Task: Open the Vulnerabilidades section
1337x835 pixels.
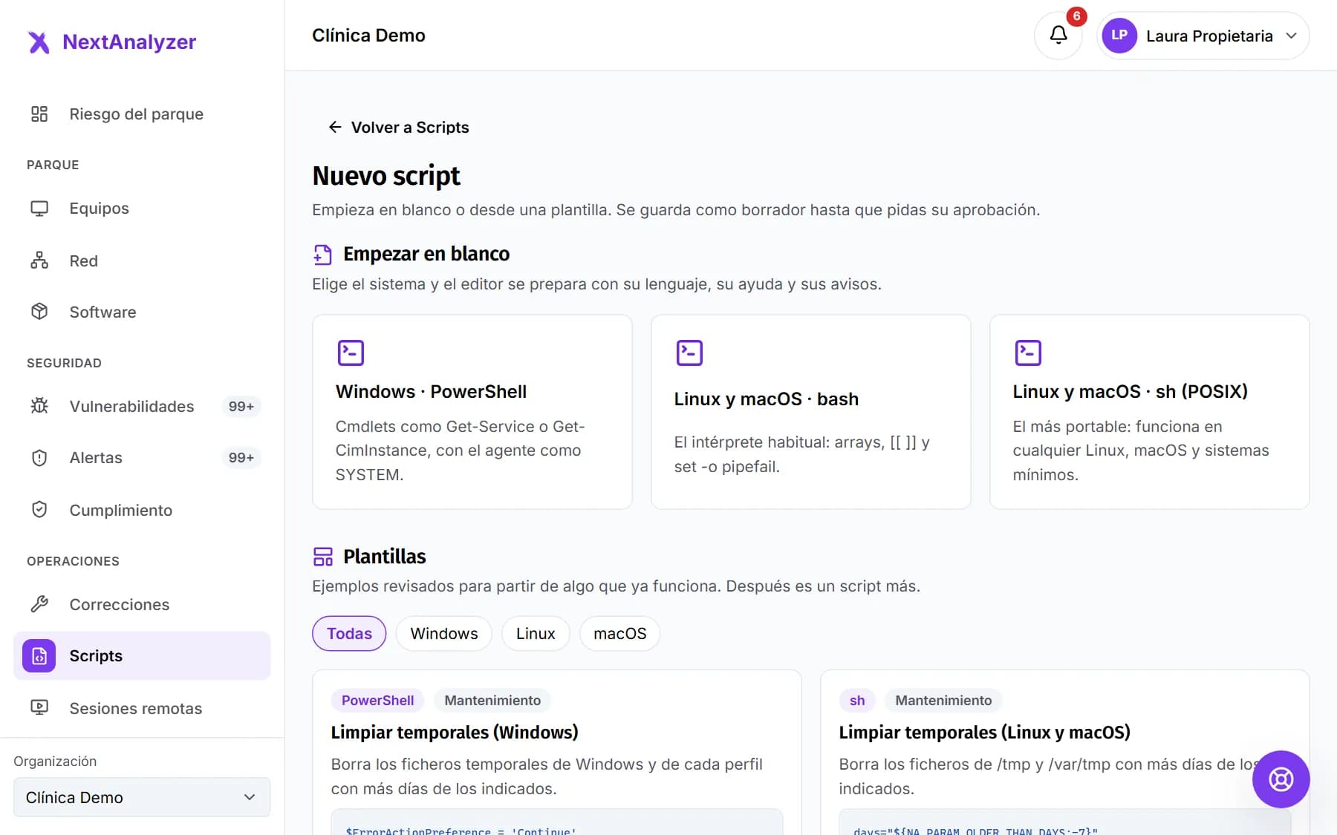Action: click(142, 406)
